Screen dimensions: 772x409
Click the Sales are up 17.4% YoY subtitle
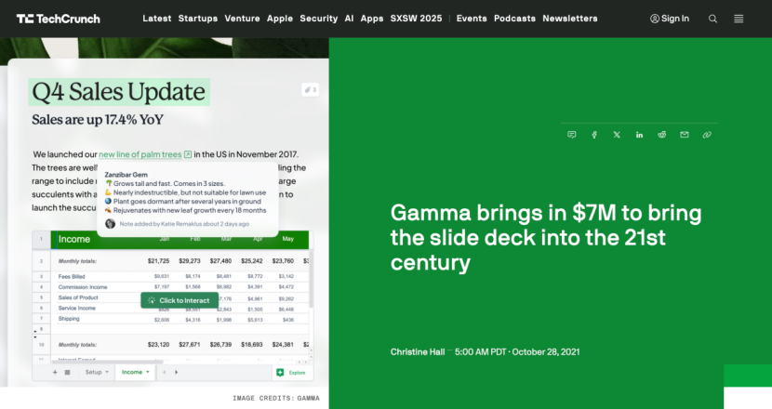click(x=98, y=120)
